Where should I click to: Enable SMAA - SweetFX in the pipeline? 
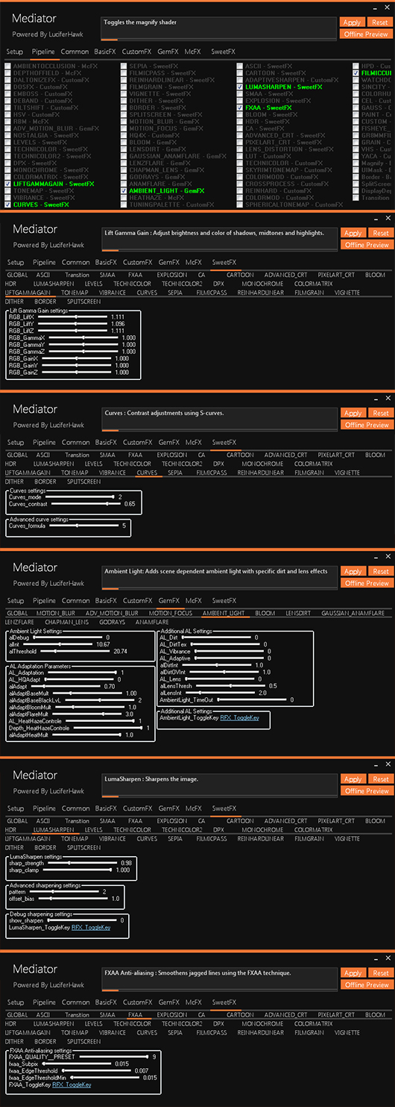[x=240, y=94]
